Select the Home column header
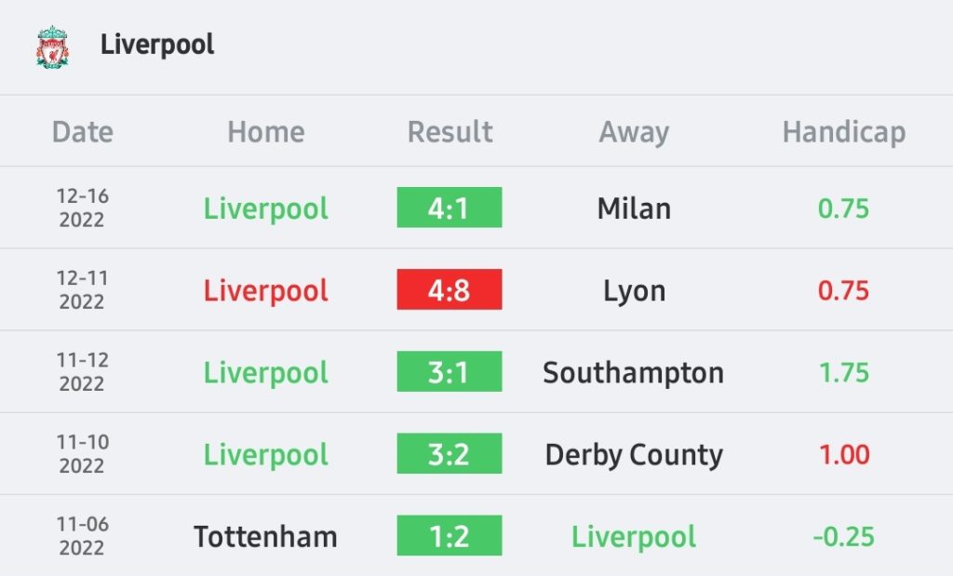 point(265,132)
